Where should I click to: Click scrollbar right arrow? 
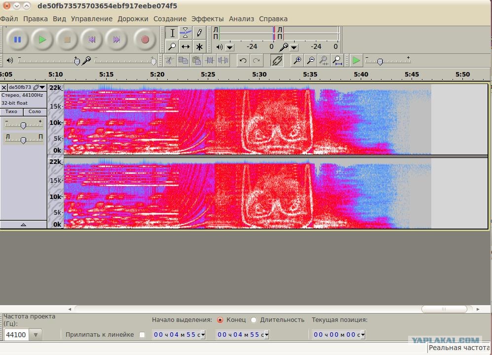coord(478,309)
